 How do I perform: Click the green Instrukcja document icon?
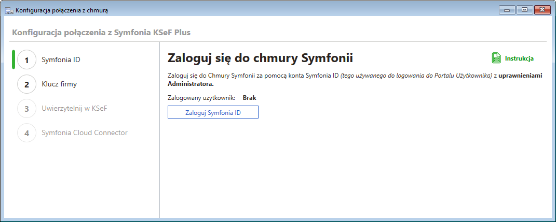[496, 58]
